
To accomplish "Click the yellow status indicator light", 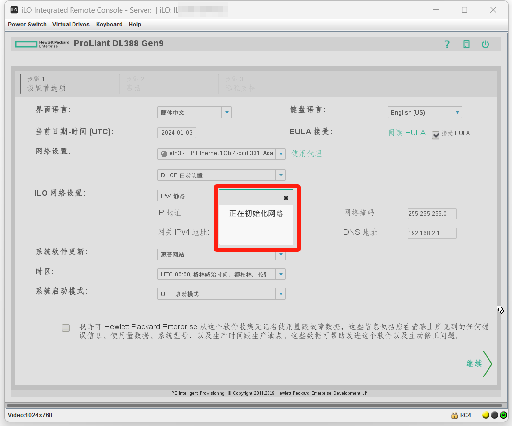I will (x=486, y=415).
